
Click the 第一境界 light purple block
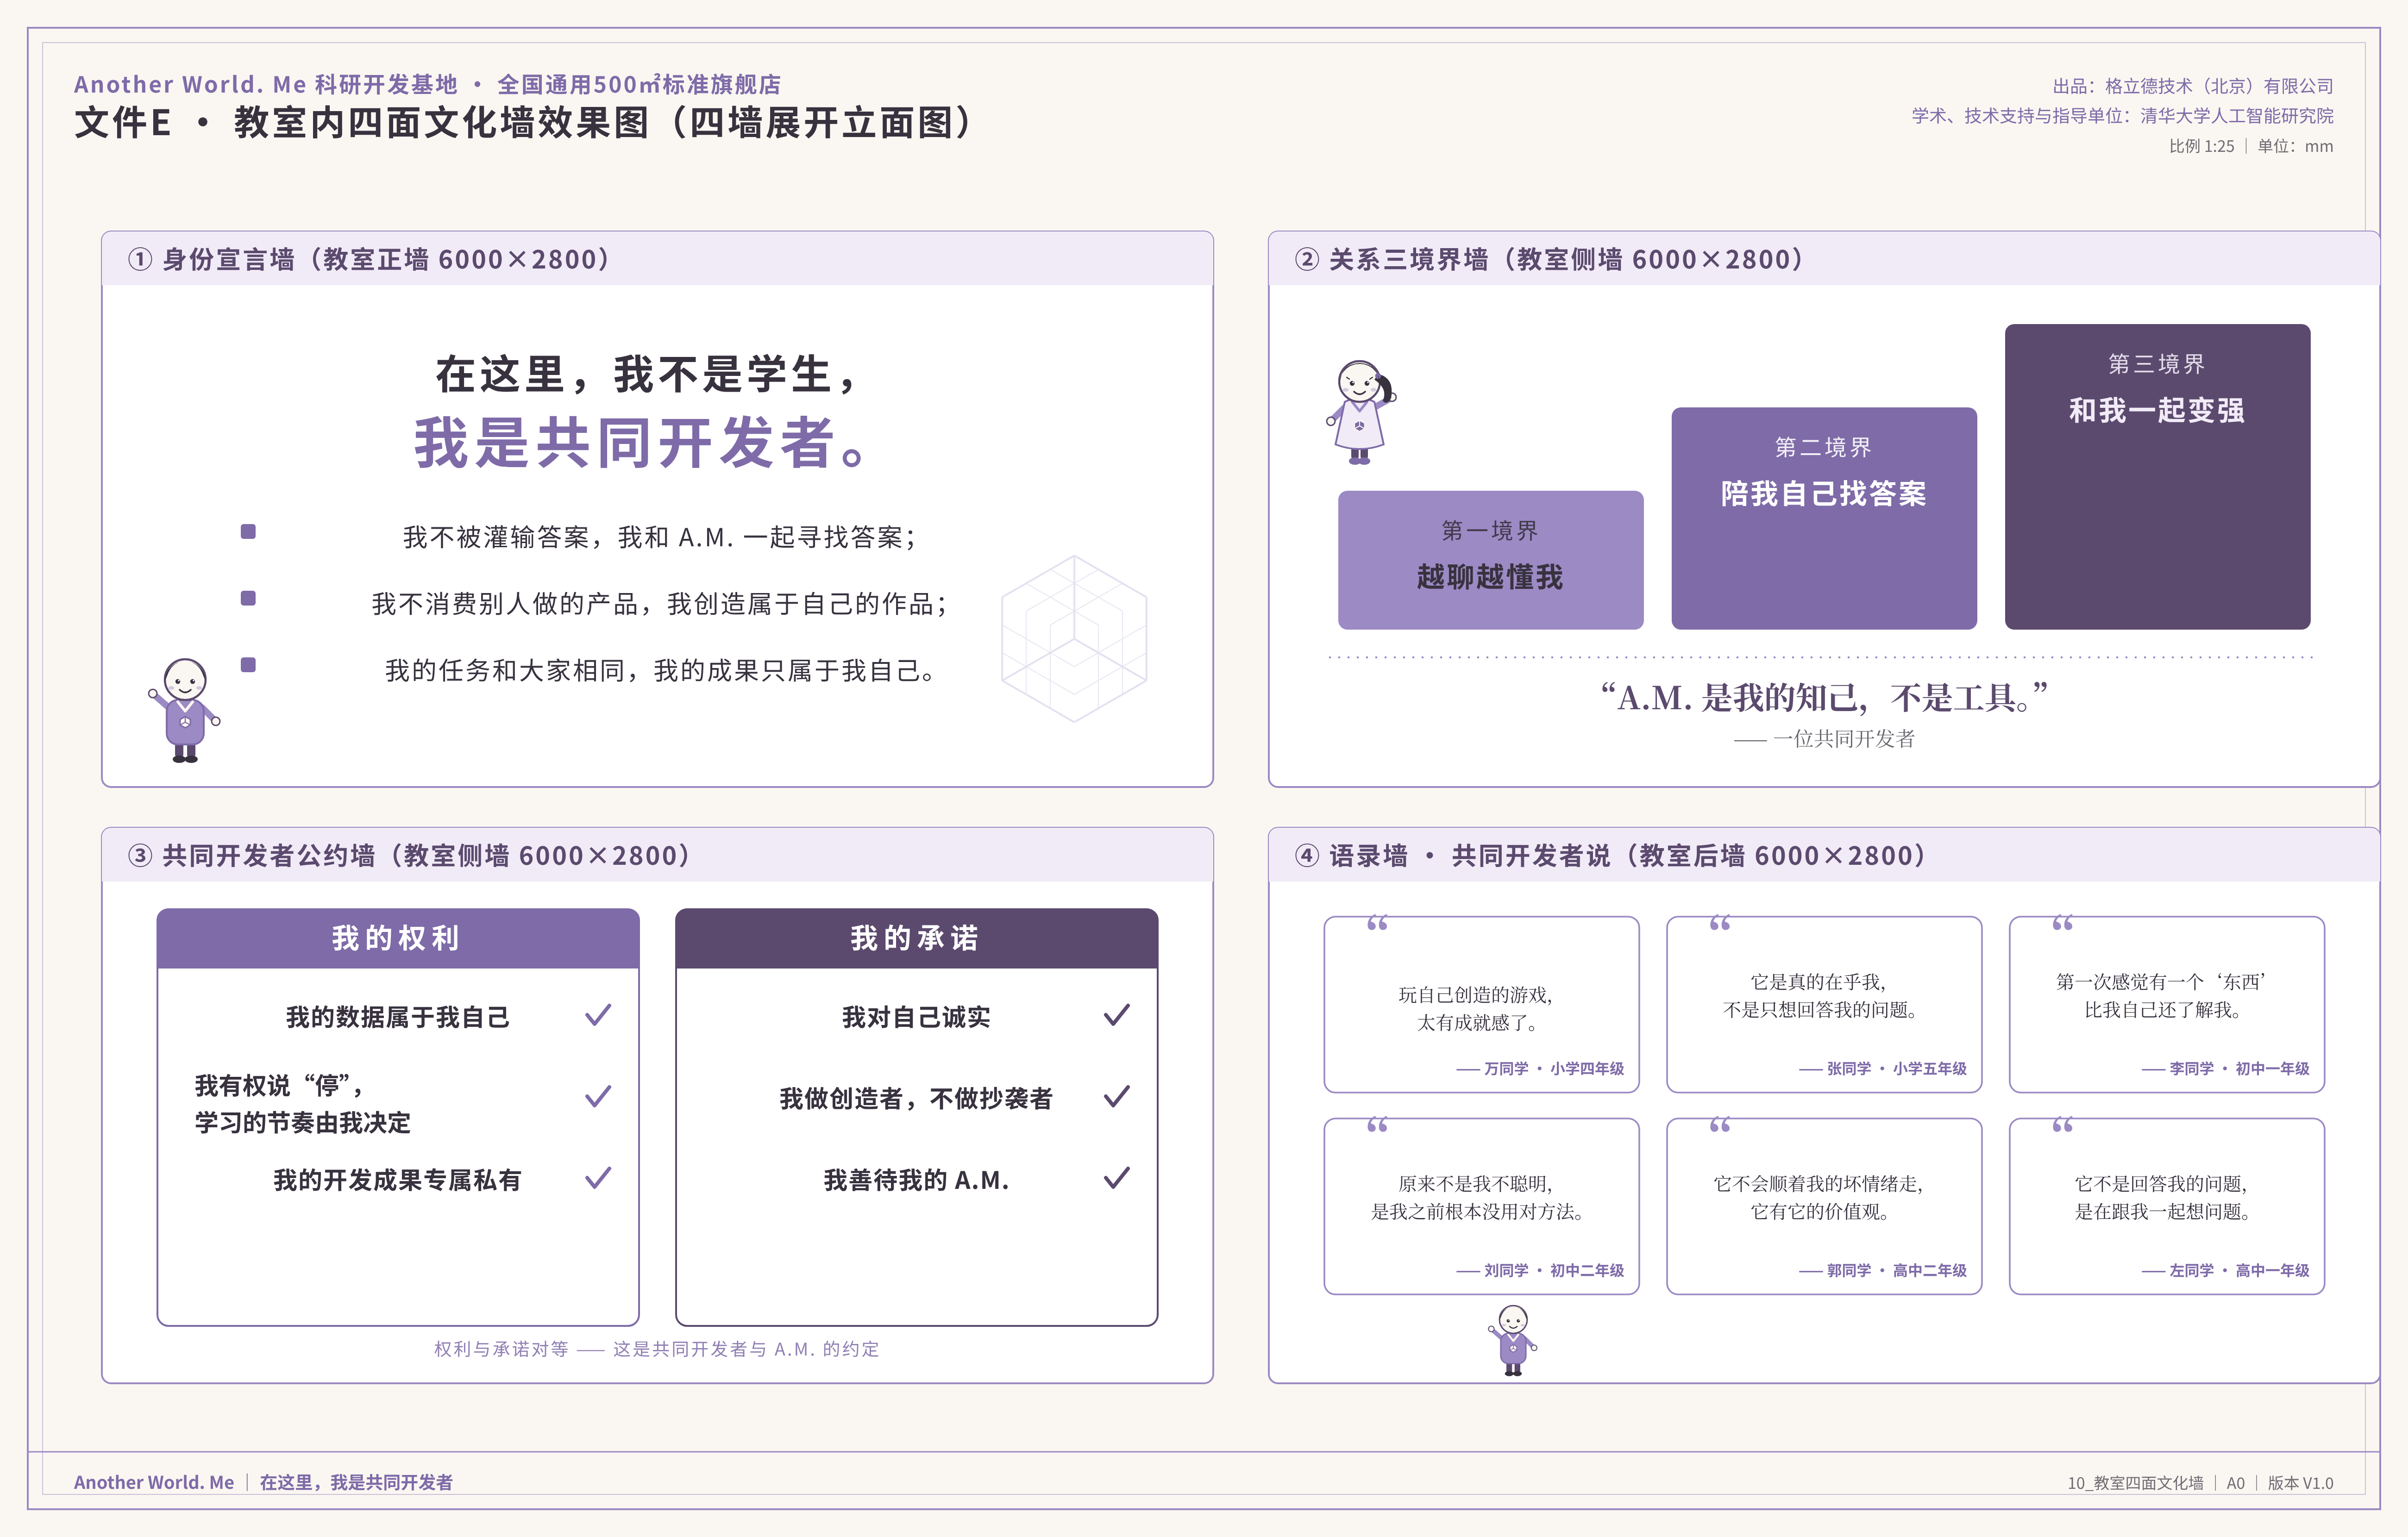(1490, 560)
